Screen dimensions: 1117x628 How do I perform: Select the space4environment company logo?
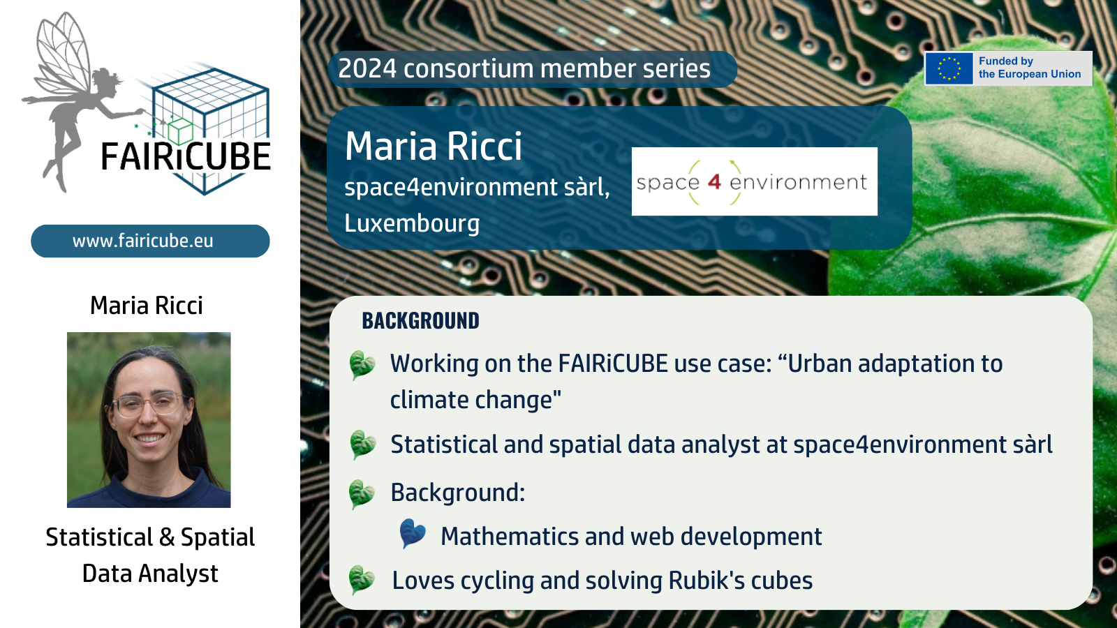coord(754,181)
